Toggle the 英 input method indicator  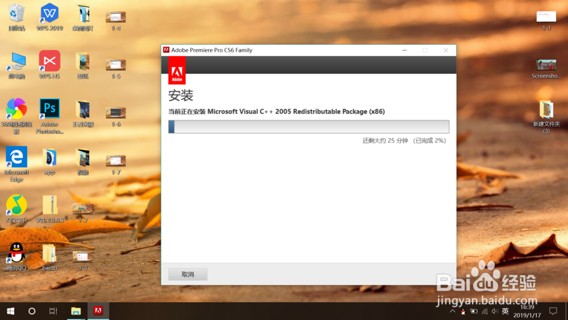[x=506, y=311]
